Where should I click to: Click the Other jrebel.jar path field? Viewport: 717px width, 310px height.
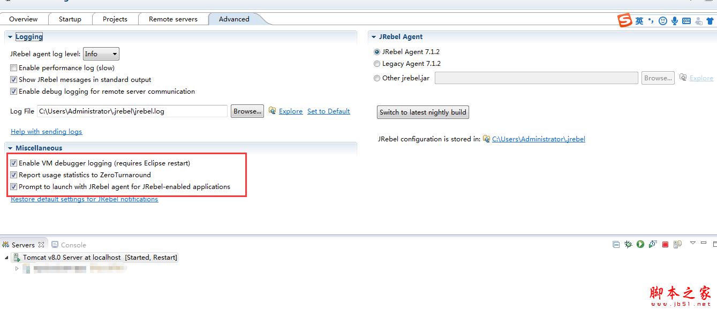tap(536, 78)
